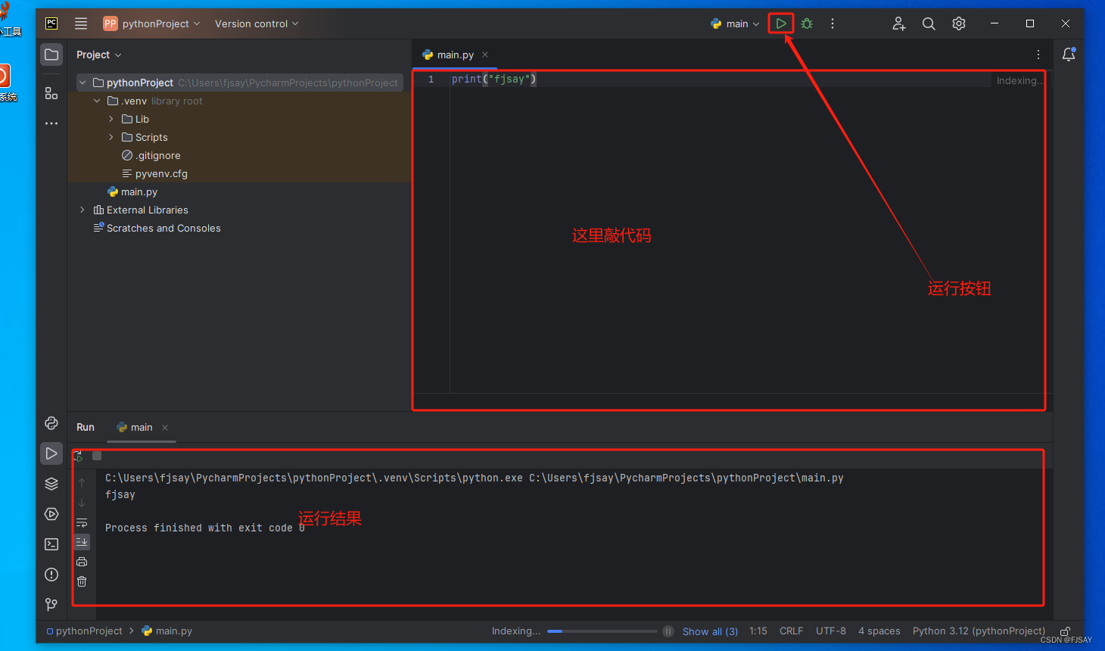This screenshot has height=651, width=1105.
Task: Open Problems tool window
Action: tap(51, 575)
